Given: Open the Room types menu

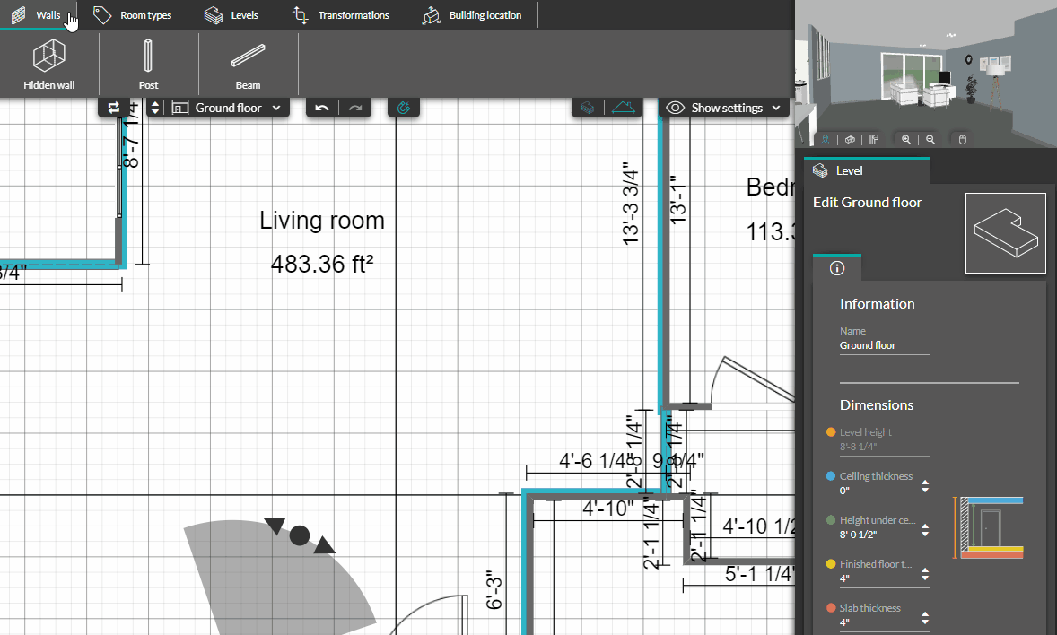Looking at the screenshot, I should [x=135, y=14].
